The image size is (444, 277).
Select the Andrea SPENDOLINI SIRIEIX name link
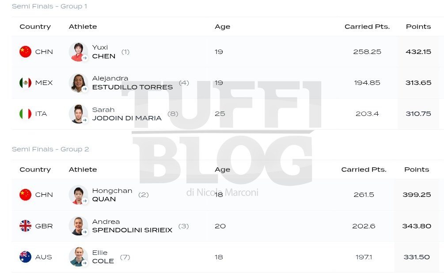click(132, 226)
